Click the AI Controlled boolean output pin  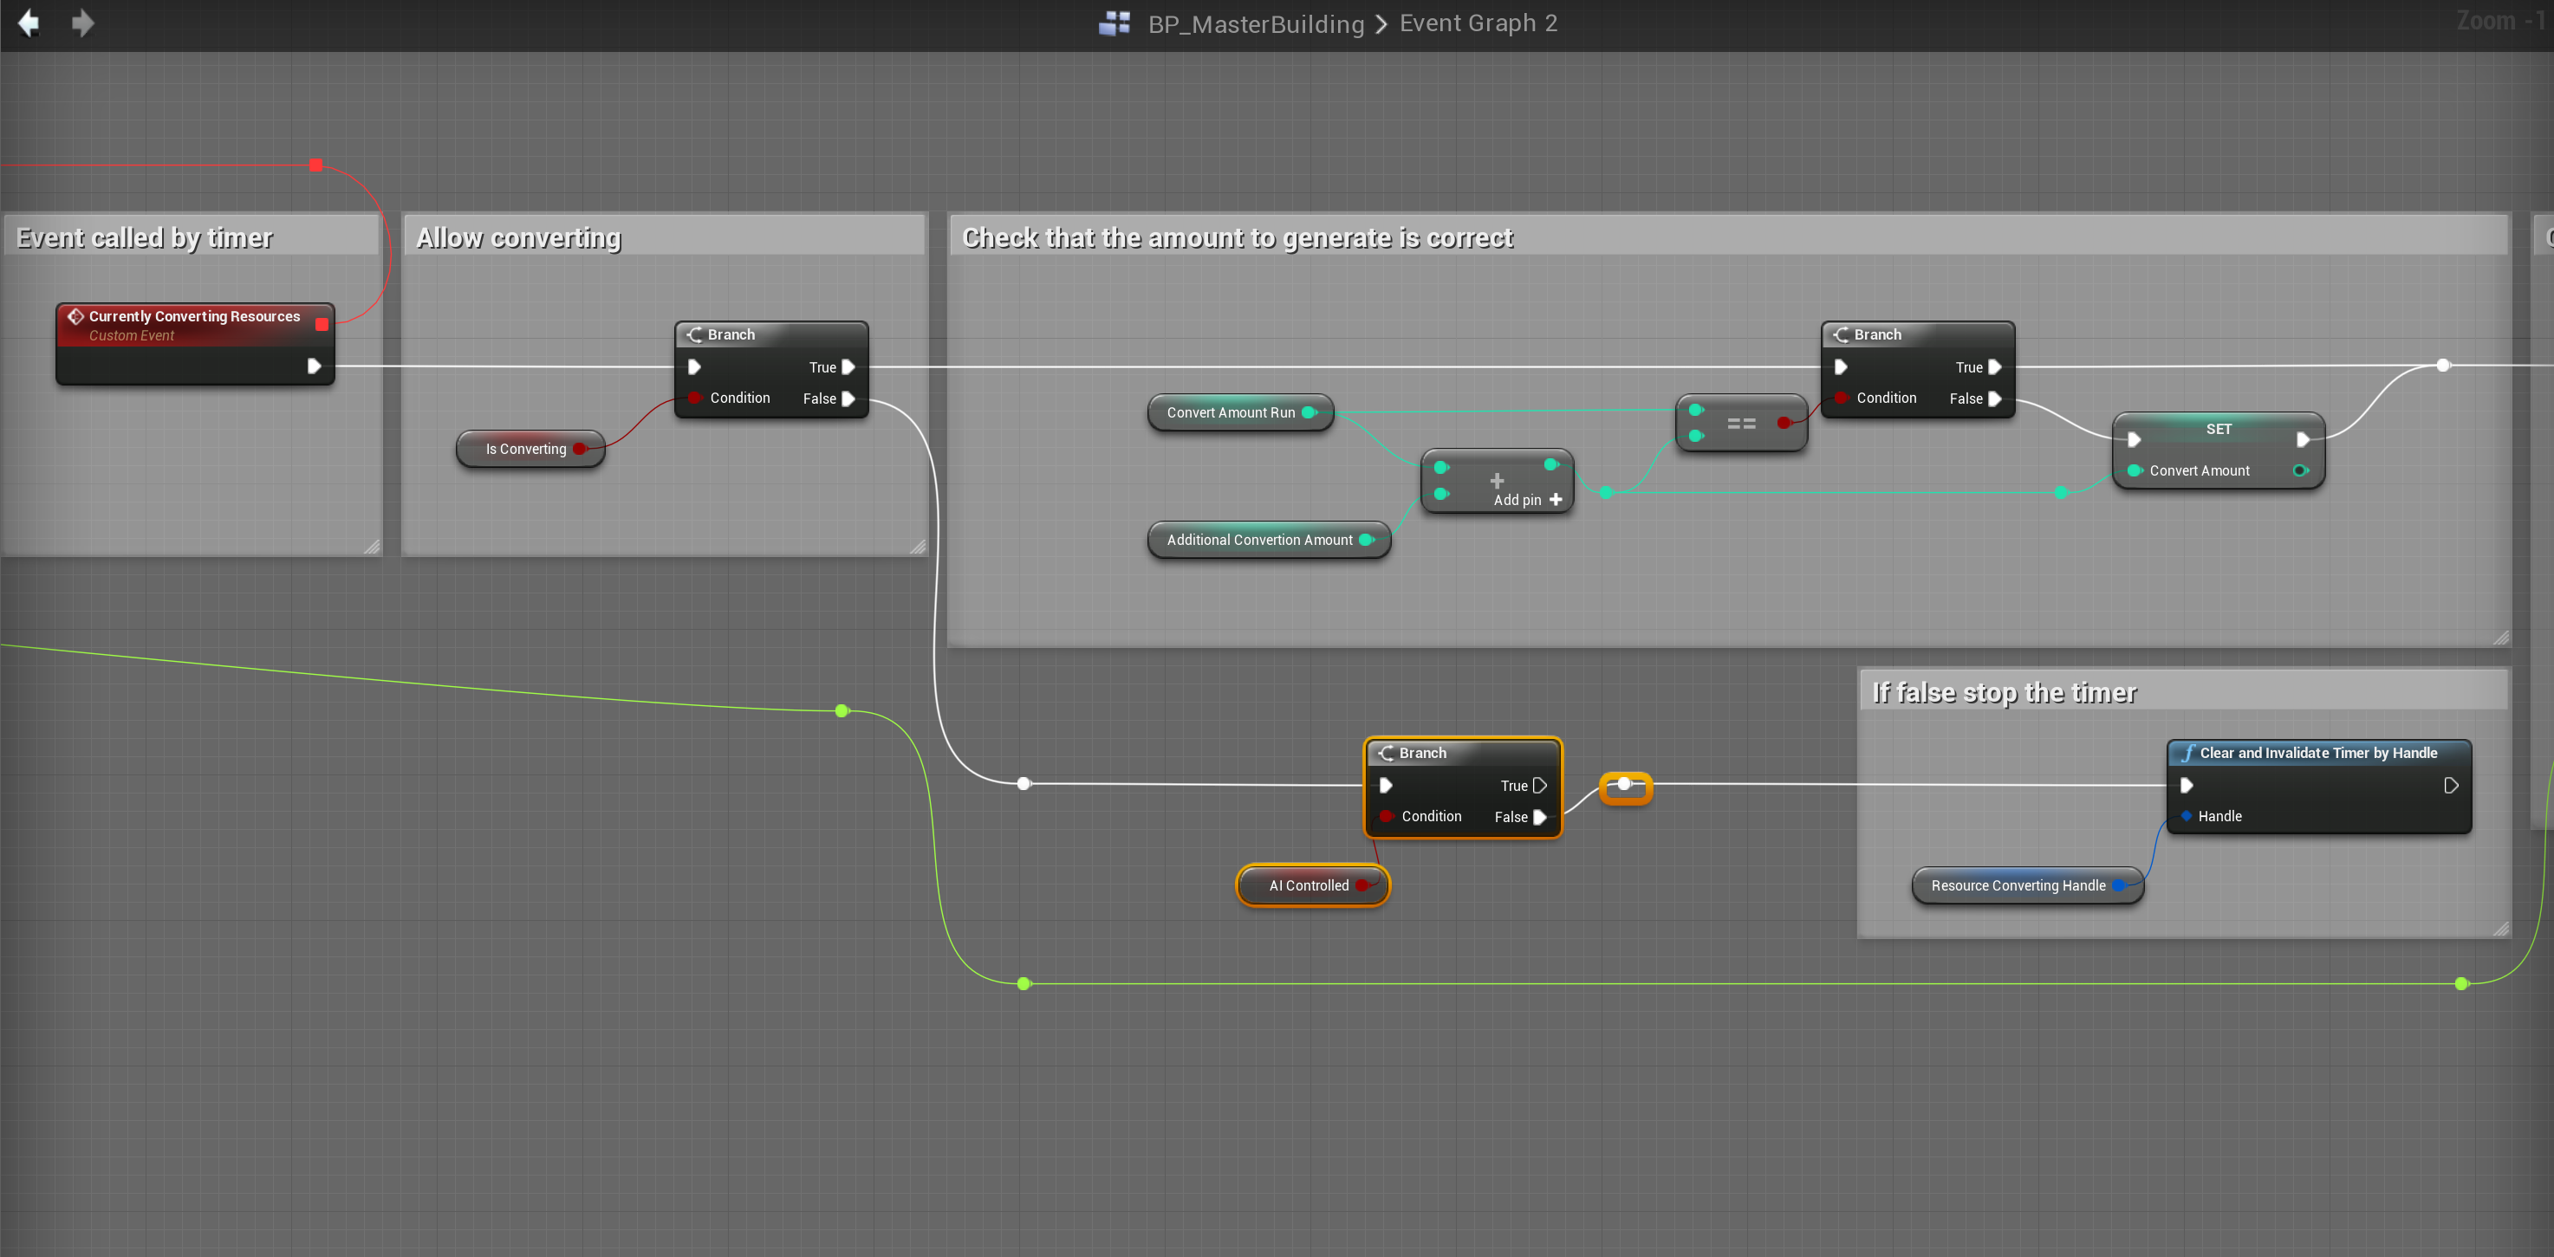(1362, 885)
